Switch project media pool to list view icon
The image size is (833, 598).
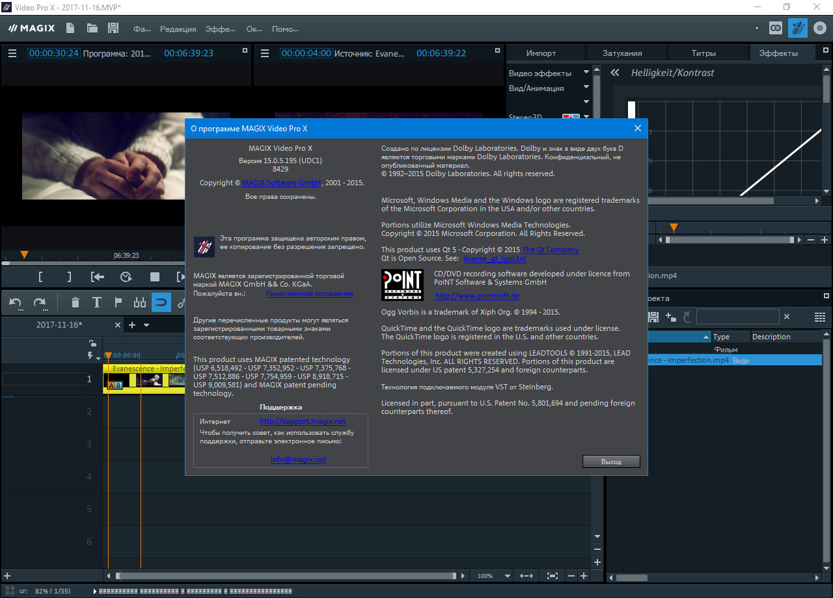coord(820,317)
